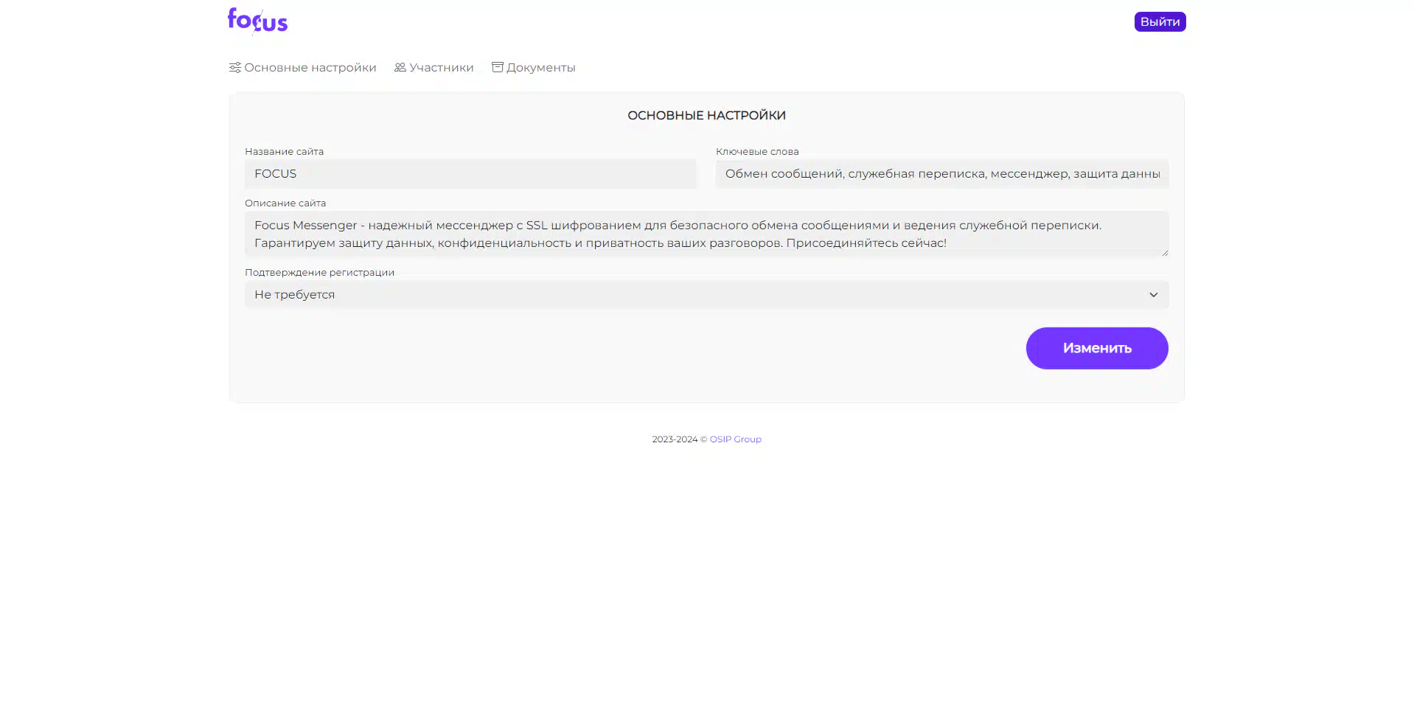Click the Ключевые слова label
Image resolution: width=1414 pixels, height=704 pixels.
click(756, 152)
